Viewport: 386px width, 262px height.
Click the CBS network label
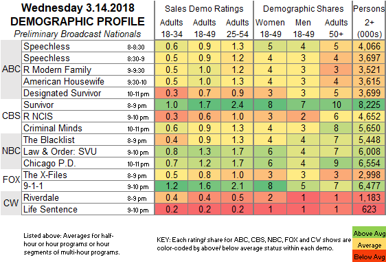pos(11,116)
